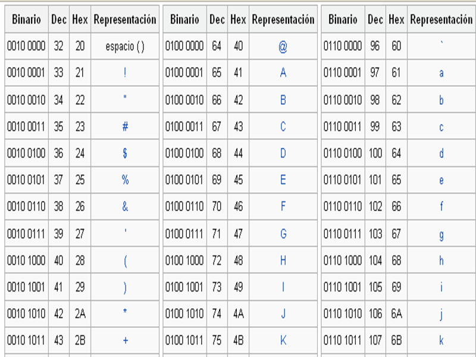Click the Representación header of middle table
This screenshot has height=357, width=476.
coord(283,20)
